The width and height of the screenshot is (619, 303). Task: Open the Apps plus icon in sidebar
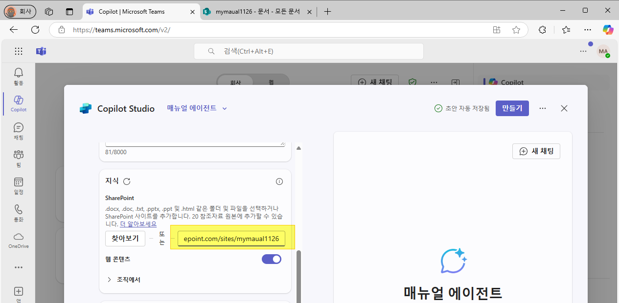[19, 292]
